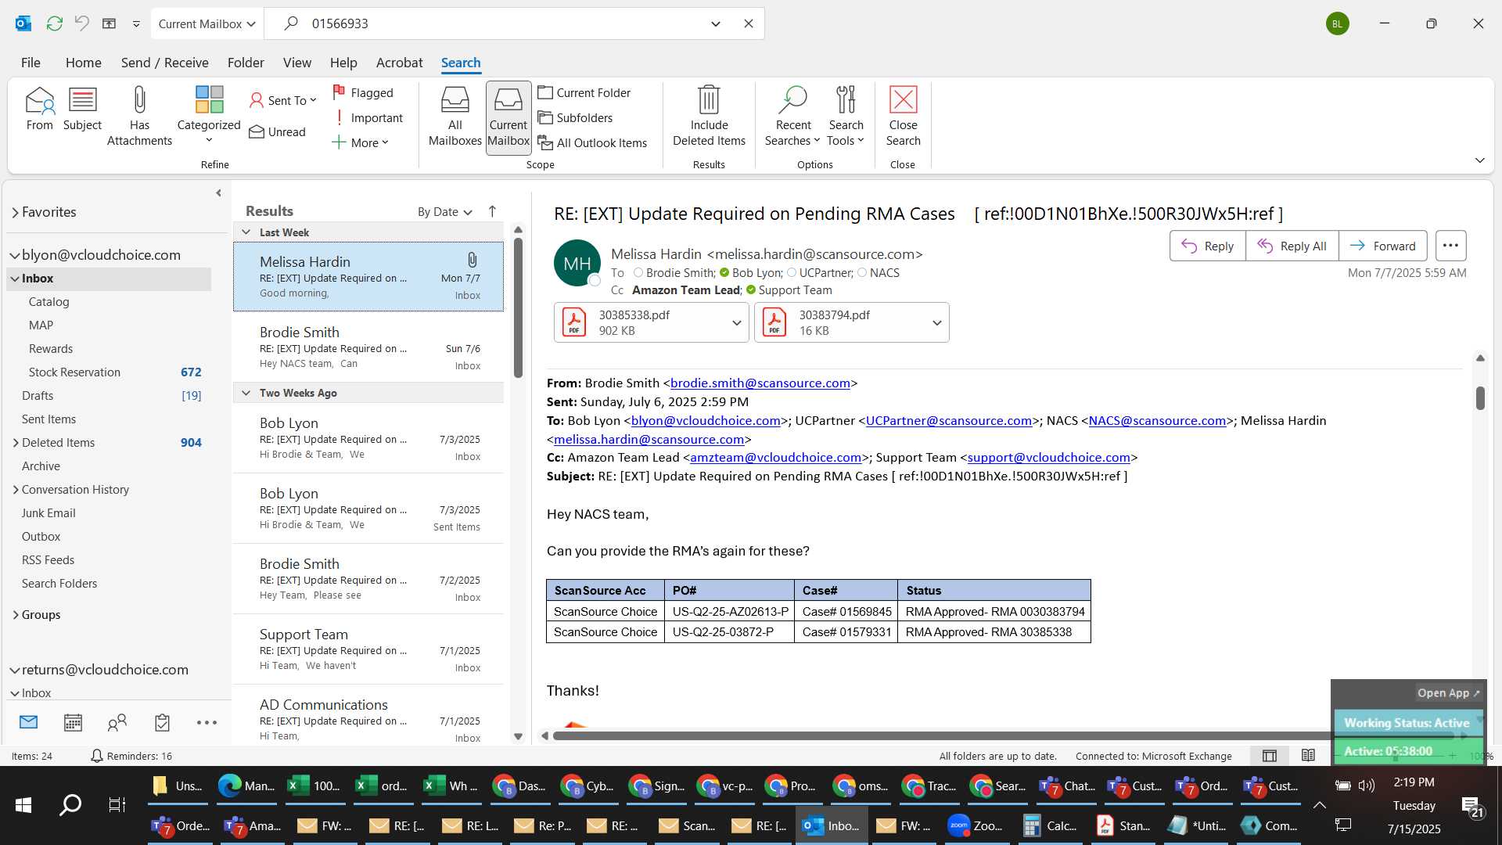Image resolution: width=1502 pixels, height=845 pixels.
Task: Open Recent Searches list
Action: [x=792, y=116]
